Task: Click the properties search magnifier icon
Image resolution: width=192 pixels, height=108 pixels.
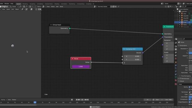Action: coord(184,39)
